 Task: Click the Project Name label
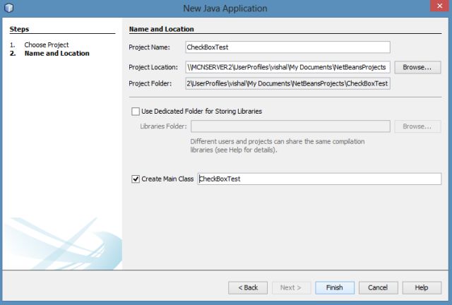click(149, 47)
